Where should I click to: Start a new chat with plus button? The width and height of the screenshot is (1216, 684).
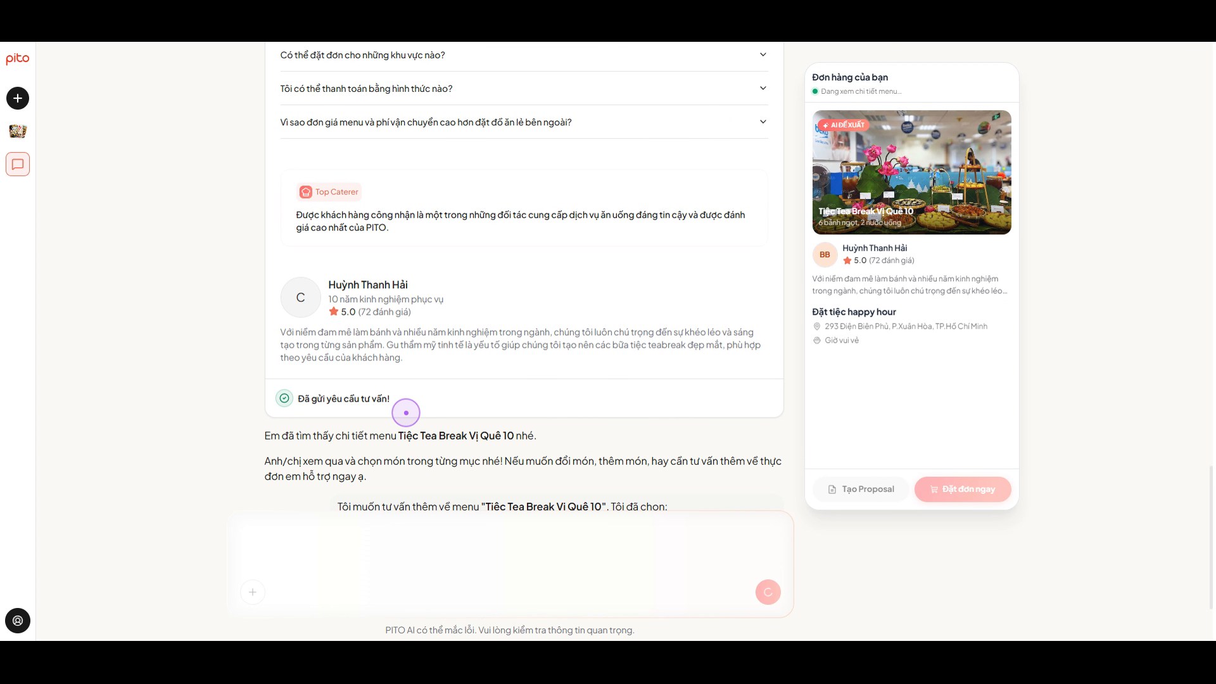[x=18, y=98]
